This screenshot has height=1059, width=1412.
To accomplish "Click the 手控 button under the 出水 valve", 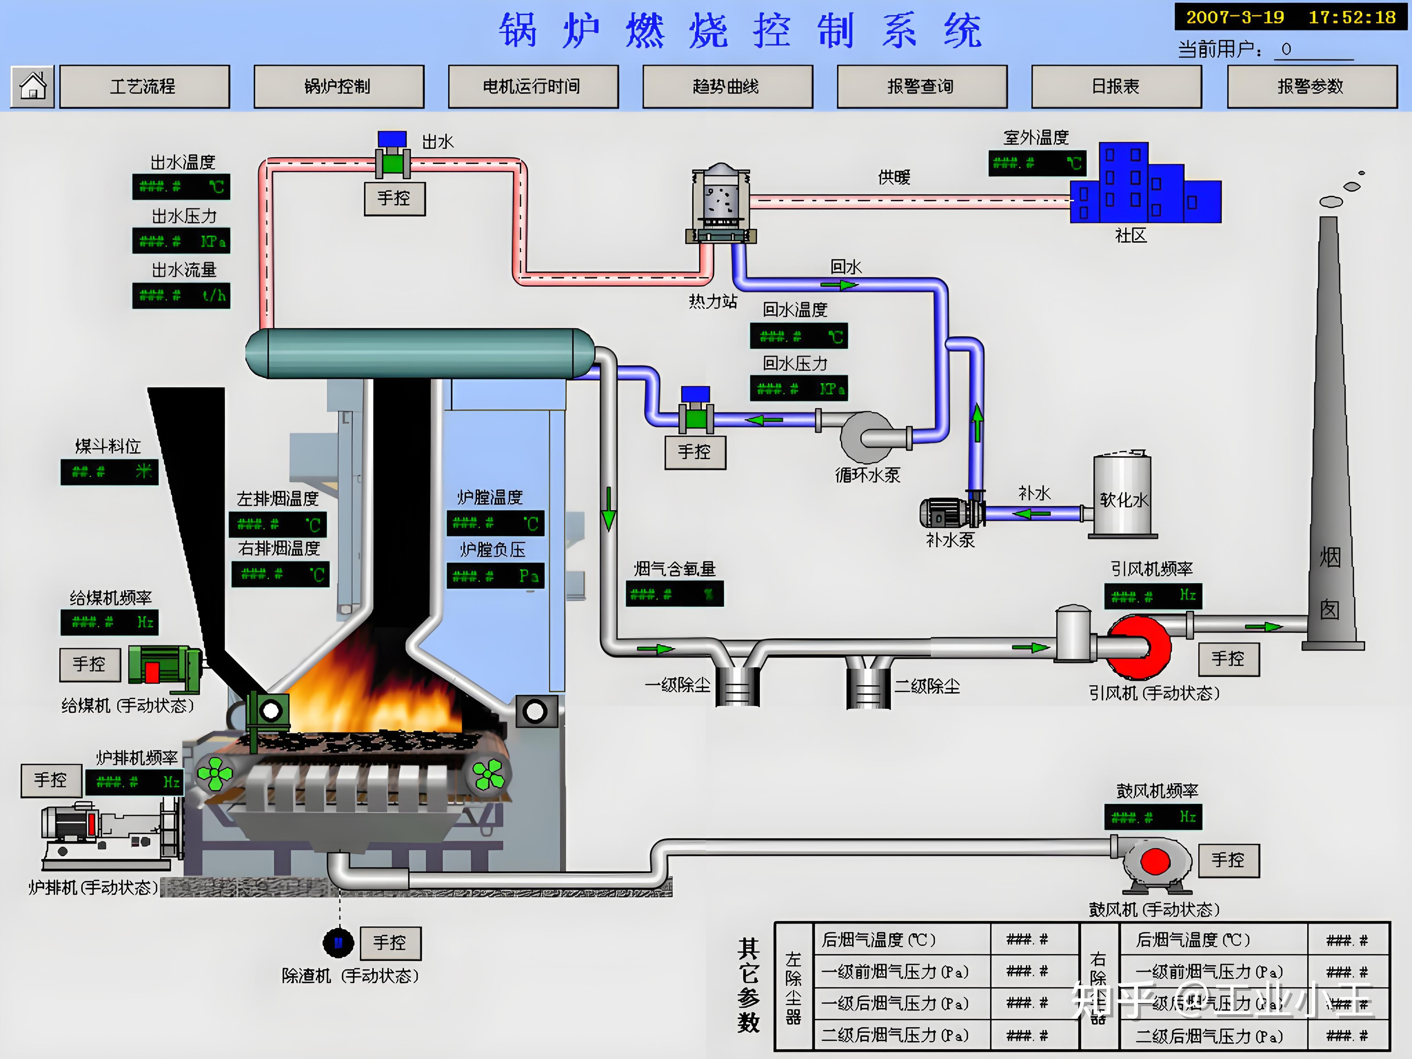I will [394, 199].
